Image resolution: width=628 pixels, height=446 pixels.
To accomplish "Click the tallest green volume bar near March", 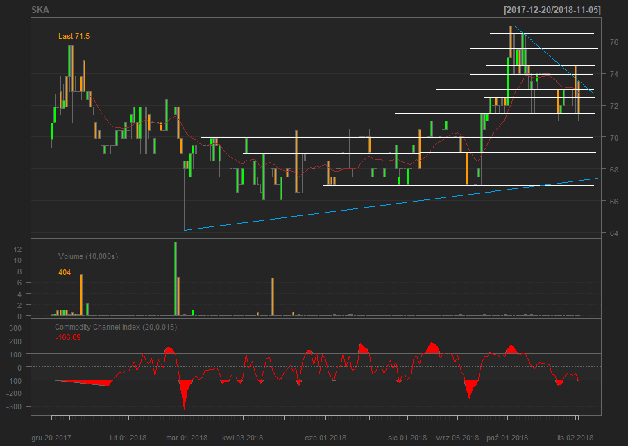I will pos(176,278).
